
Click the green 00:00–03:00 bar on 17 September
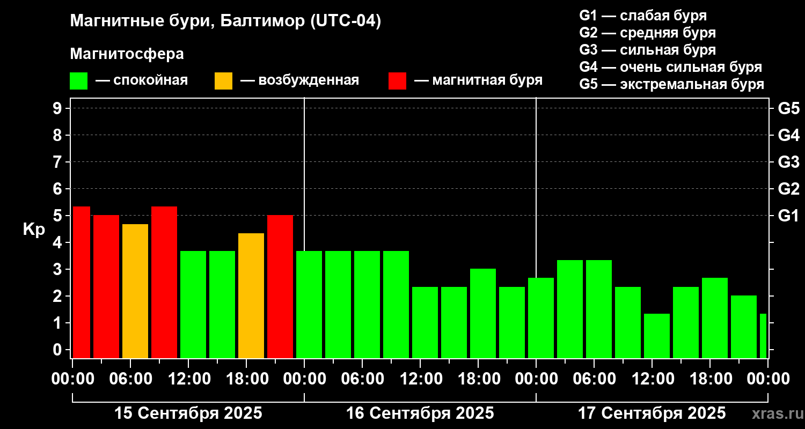[541, 318]
